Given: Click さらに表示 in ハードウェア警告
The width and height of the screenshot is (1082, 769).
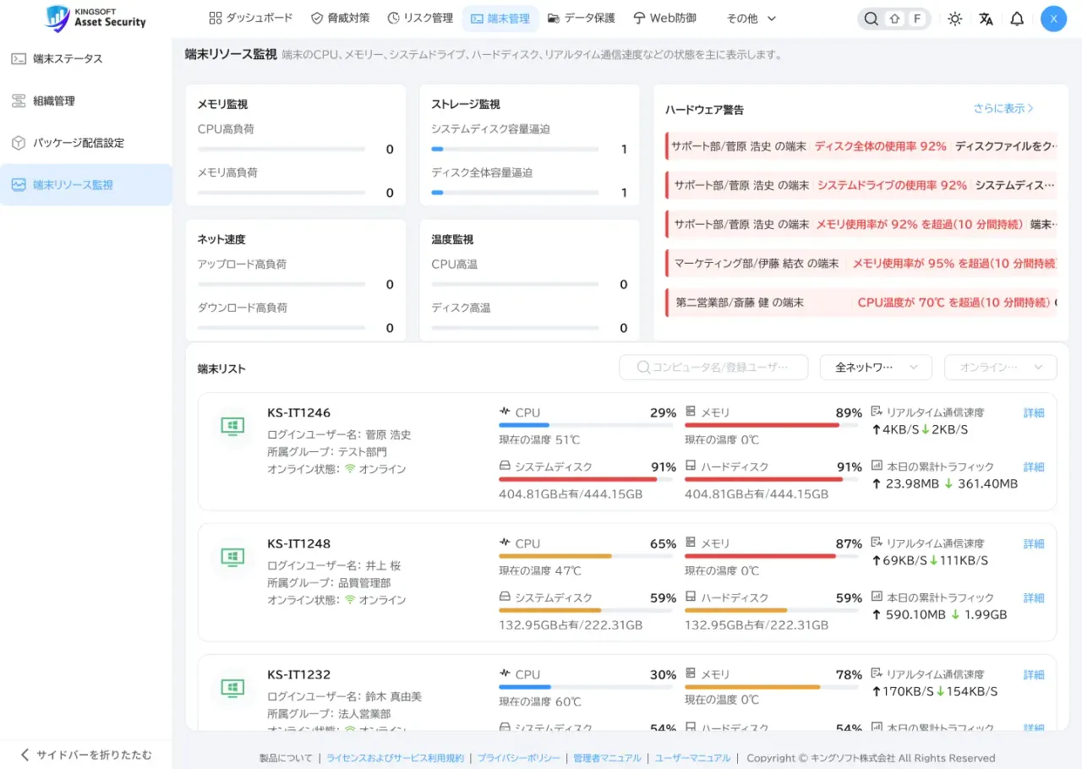Looking at the screenshot, I should (1003, 109).
